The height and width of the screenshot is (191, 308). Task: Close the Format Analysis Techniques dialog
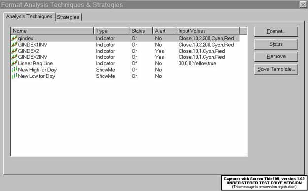303,5
